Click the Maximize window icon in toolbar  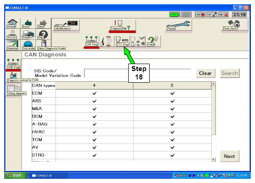coord(13,45)
